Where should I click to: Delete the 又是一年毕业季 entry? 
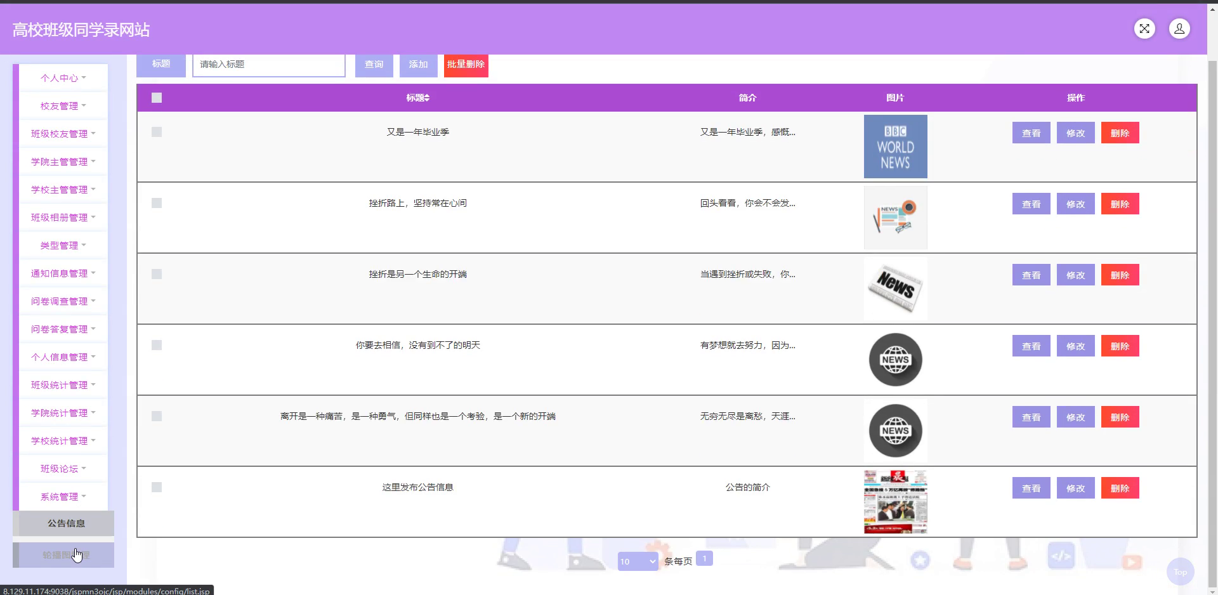[1120, 133]
